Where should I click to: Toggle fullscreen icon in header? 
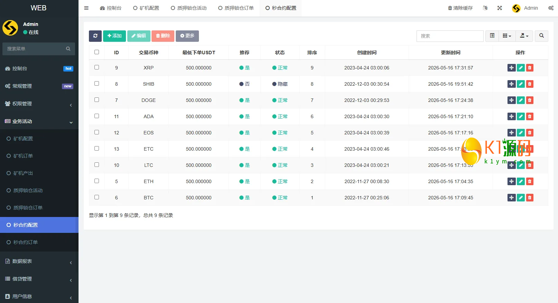(x=500, y=8)
